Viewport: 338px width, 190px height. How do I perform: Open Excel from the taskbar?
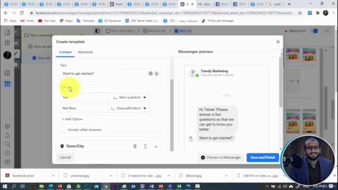click(179, 186)
